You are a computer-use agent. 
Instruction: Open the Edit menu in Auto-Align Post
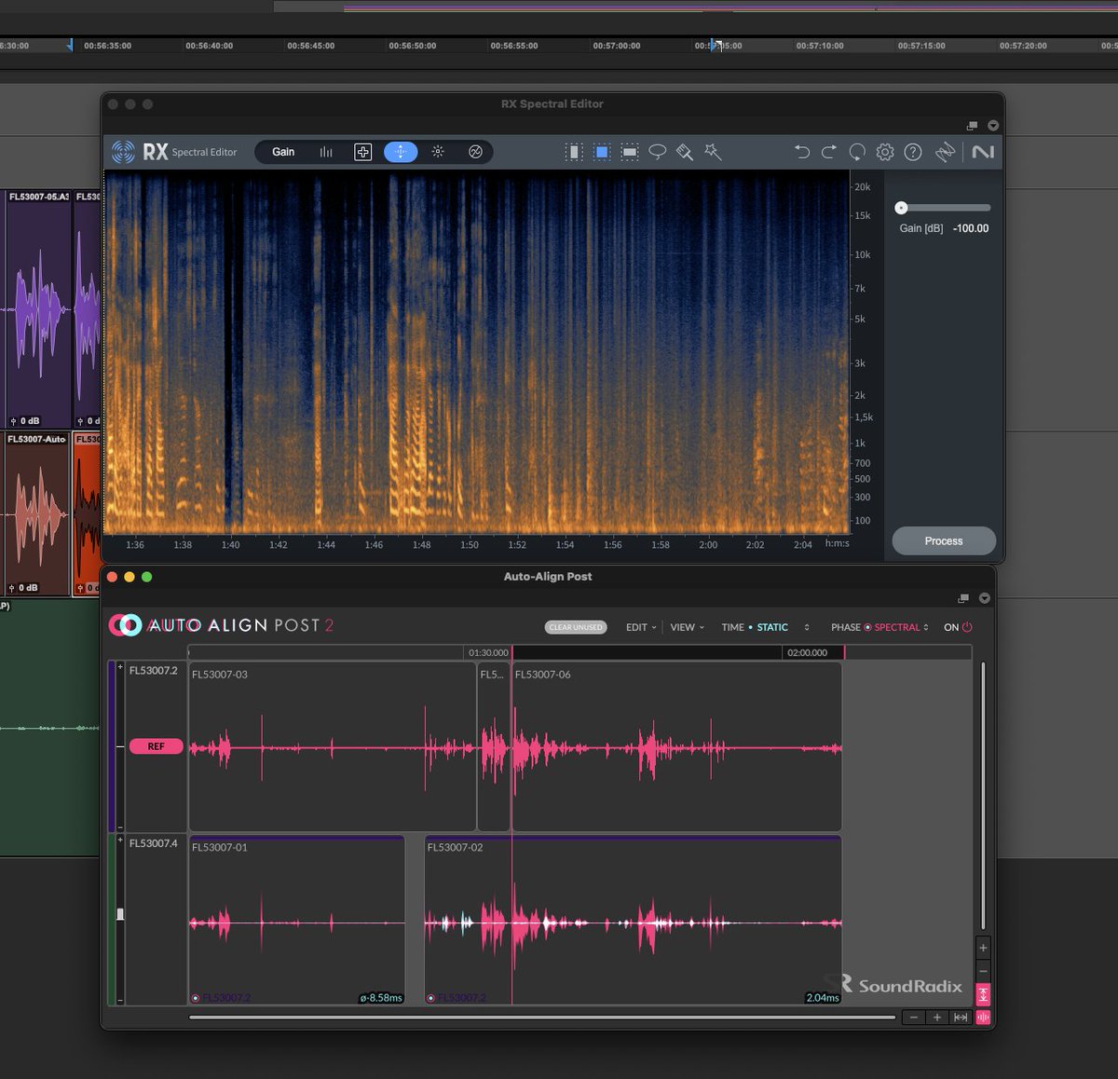click(641, 627)
